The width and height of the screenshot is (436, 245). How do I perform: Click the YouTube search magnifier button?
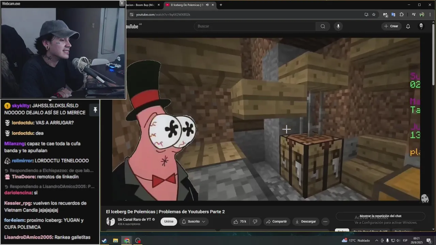[323, 26]
